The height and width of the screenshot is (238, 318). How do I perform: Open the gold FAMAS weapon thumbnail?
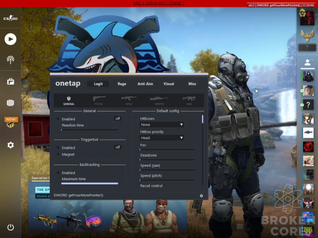[x=44, y=221]
